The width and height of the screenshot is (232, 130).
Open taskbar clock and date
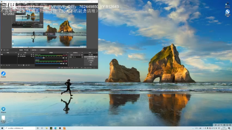click(224, 128)
